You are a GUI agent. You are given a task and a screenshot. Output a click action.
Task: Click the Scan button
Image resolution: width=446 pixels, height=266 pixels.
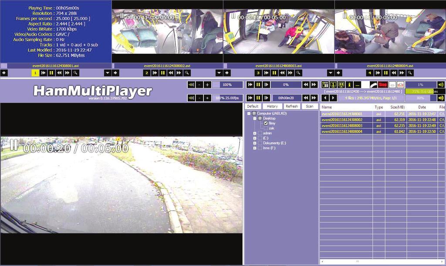[x=310, y=106]
